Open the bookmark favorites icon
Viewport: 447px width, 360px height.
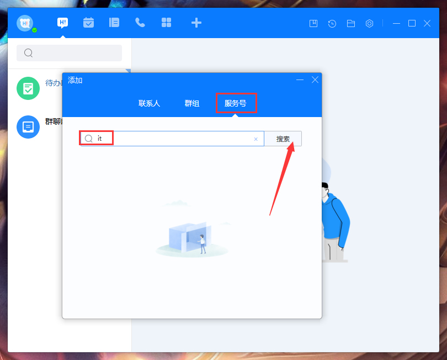tap(313, 23)
